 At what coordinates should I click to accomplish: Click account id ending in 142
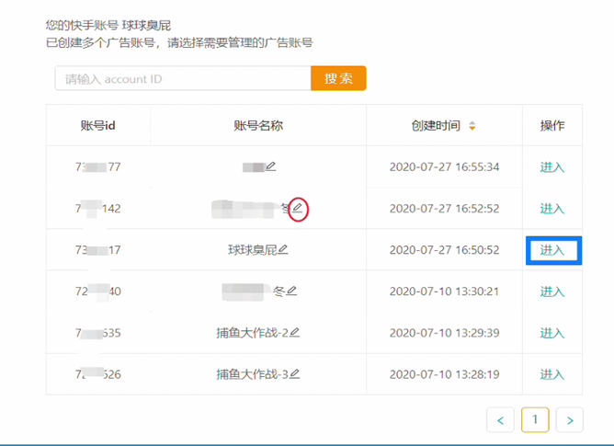click(x=98, y=209)
